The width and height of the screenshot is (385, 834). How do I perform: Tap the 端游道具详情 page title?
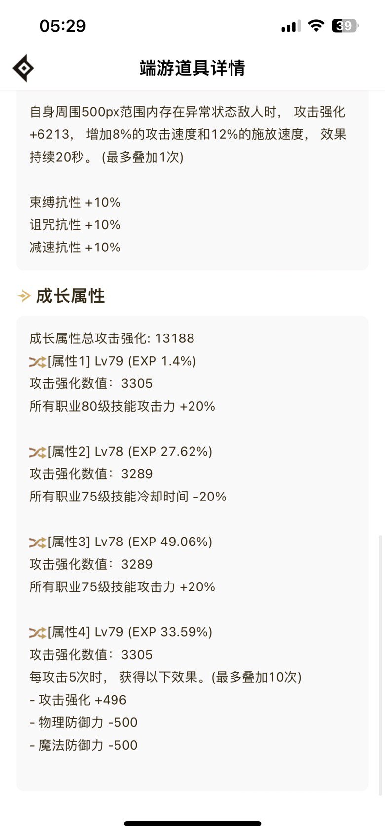point(192,68)
